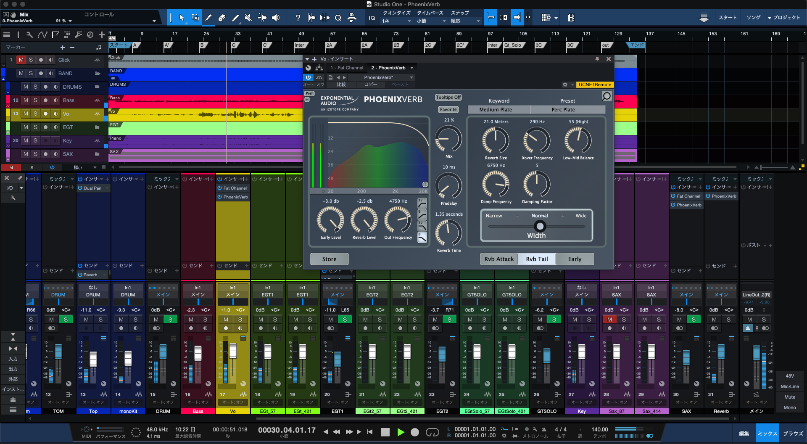Pin the Vo insert plugin window
This screenshot has height=444, width=807.
tap(597, 59)
